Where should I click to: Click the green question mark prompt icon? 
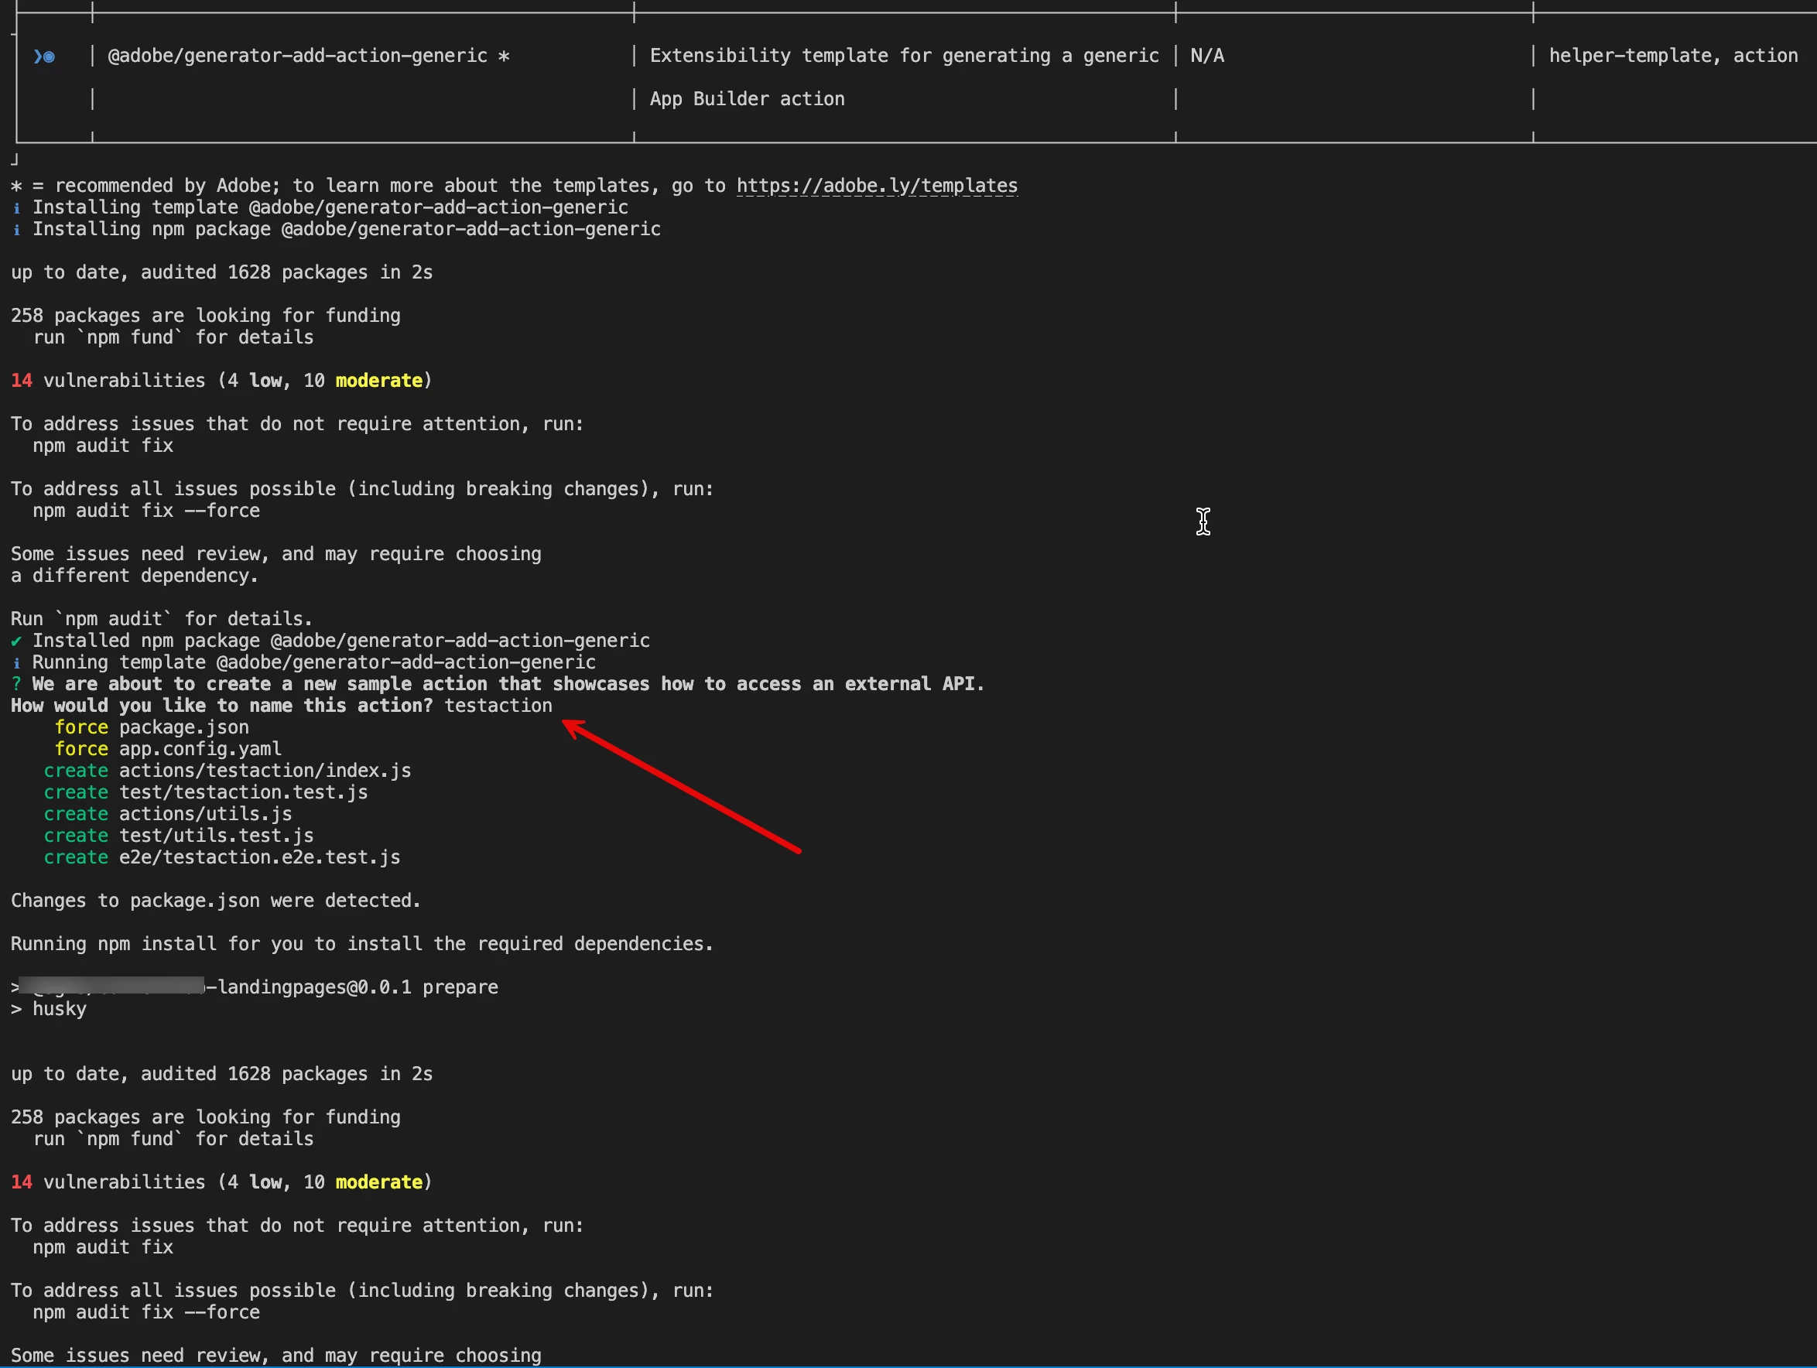(16, 684)
